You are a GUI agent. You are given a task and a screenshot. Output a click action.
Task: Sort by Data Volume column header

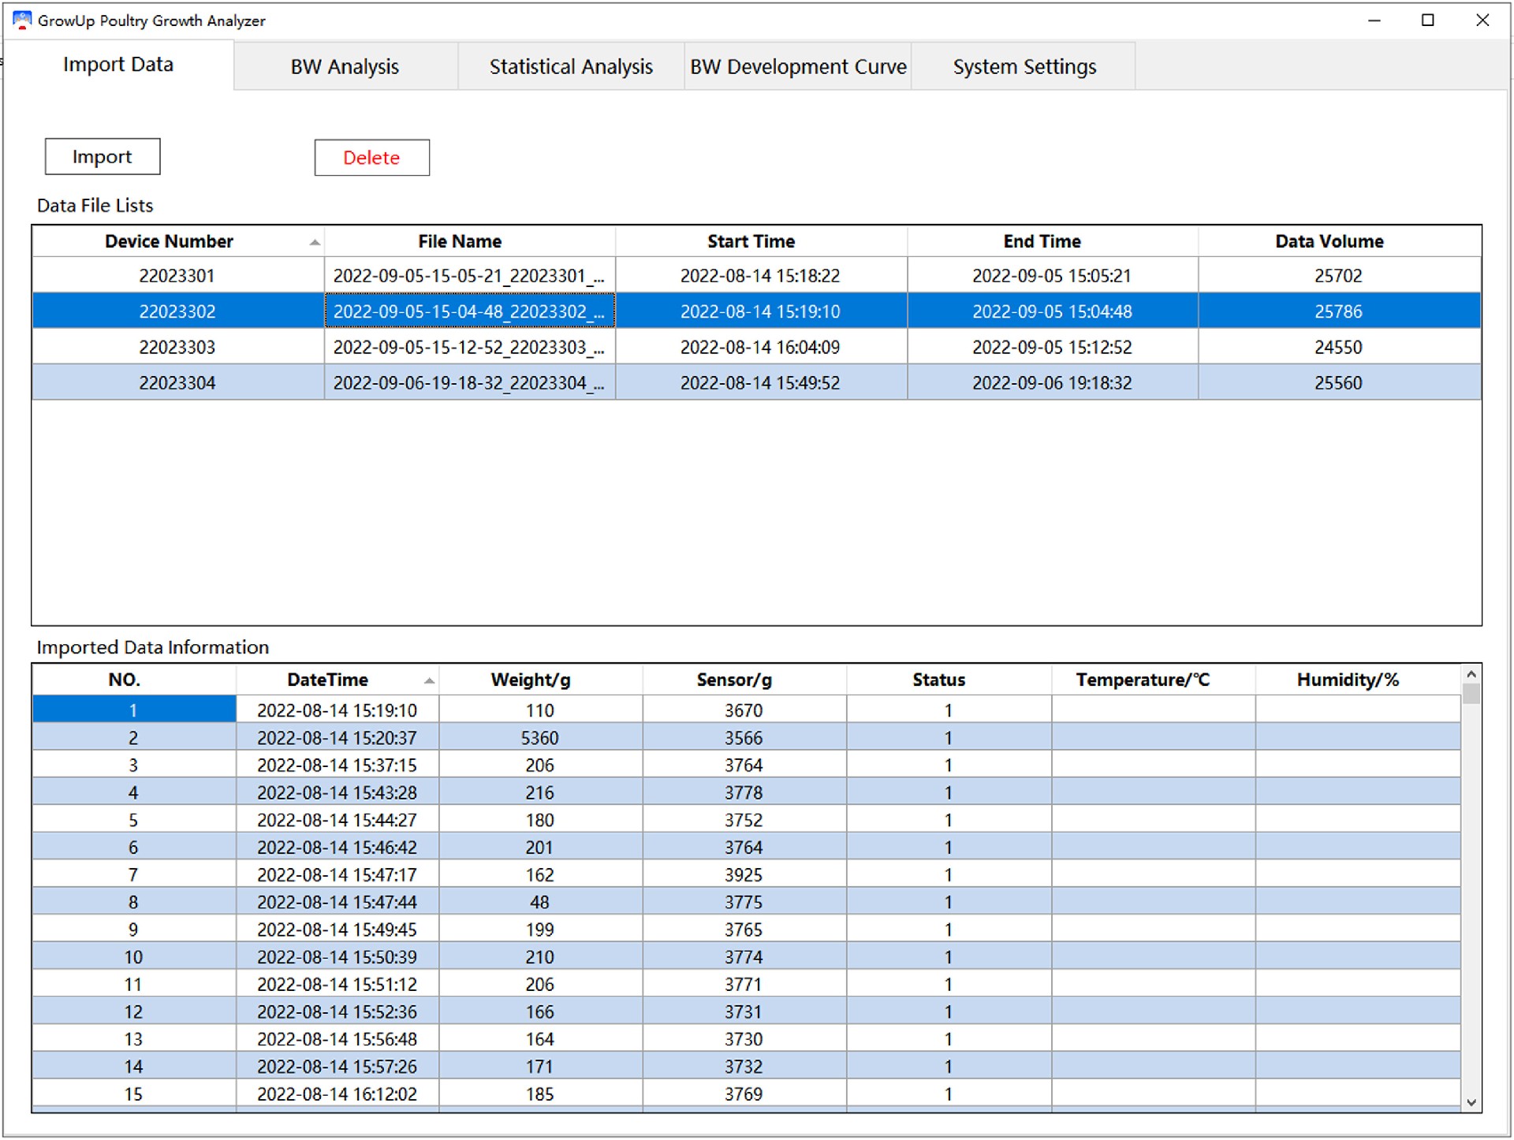coord(1329,241)
